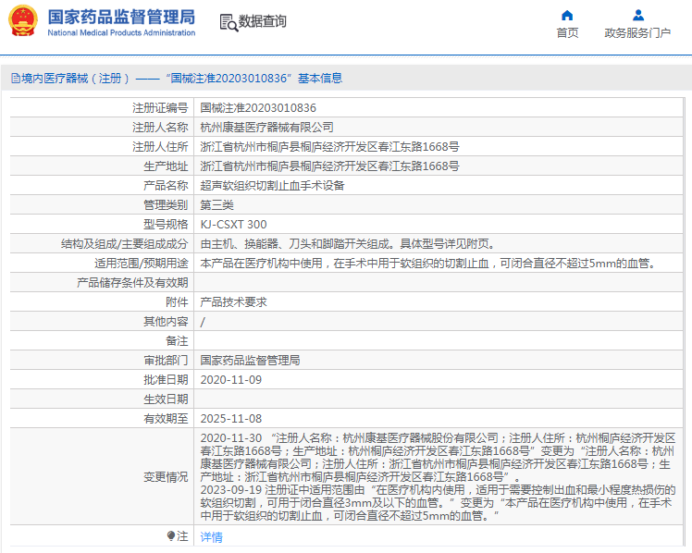692x553 pixels.
Task: Click the bullet icon beside 注
Action: (x=171, y=535)
